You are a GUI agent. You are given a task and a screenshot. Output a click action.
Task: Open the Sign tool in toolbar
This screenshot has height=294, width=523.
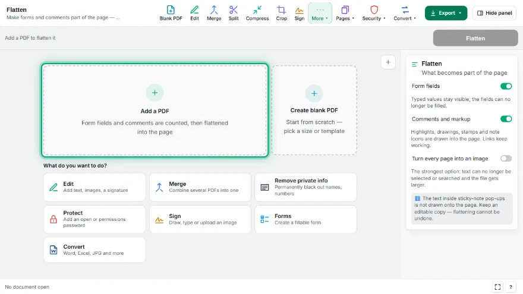point(299,13)
